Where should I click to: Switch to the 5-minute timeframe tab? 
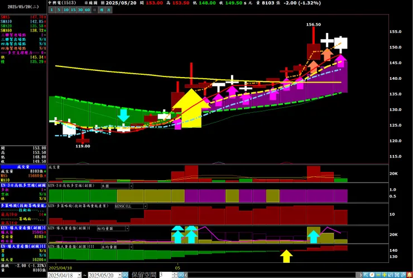pos(59,10)
